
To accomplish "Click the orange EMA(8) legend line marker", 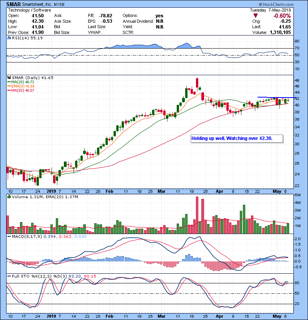I will point(9,86).
